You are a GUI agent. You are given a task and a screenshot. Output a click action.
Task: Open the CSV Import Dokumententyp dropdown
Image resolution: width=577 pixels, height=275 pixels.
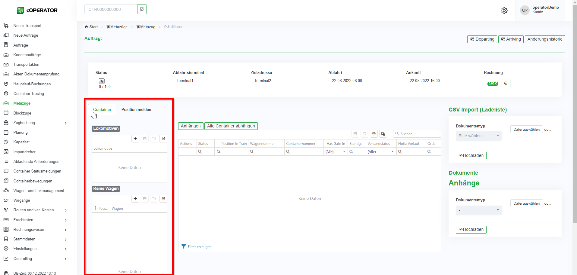click(478, 136)
